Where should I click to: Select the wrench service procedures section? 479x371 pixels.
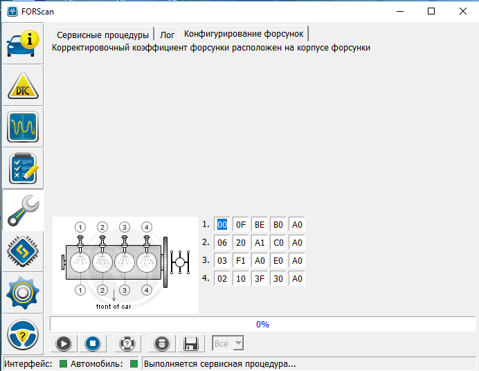[23, 210]
